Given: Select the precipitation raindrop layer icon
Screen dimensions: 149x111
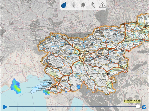Looking at the screenshot, I should 64,5.
